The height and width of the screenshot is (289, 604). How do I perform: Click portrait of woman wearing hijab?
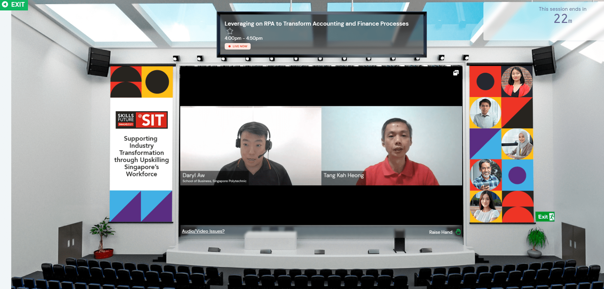coord(517,144)
